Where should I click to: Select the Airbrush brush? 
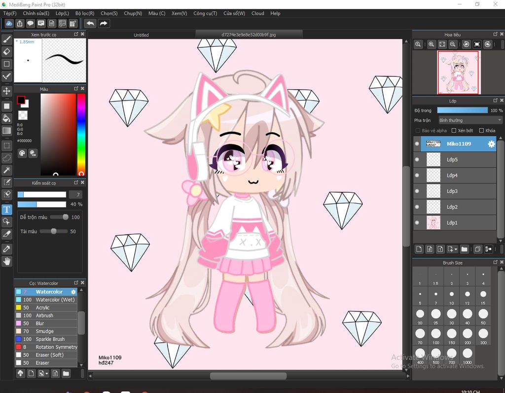tap(46, 316)
